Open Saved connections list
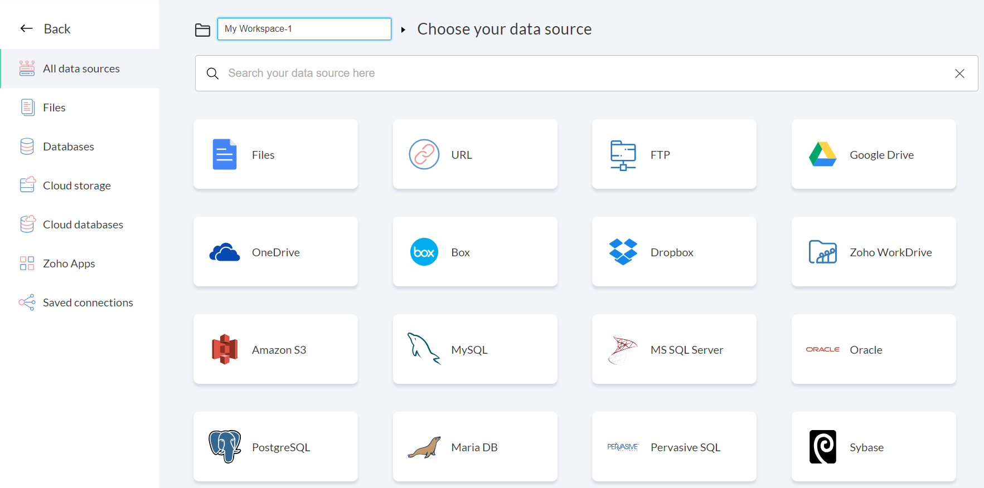Image resolution: width=984 pixels, height=488 pixels. pos(80,302)
